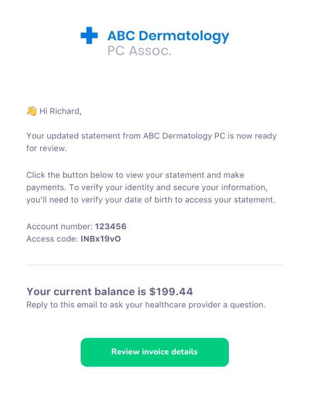
Task: Open the Review invoice details button
Action: coord(155,352)
